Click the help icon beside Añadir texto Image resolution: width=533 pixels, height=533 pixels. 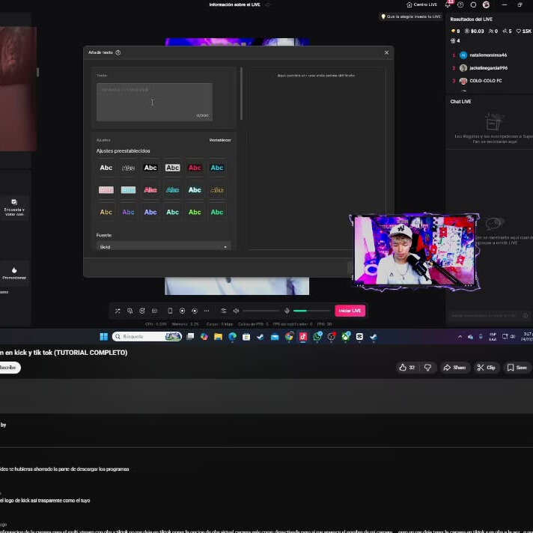click(x=118, y=52)
